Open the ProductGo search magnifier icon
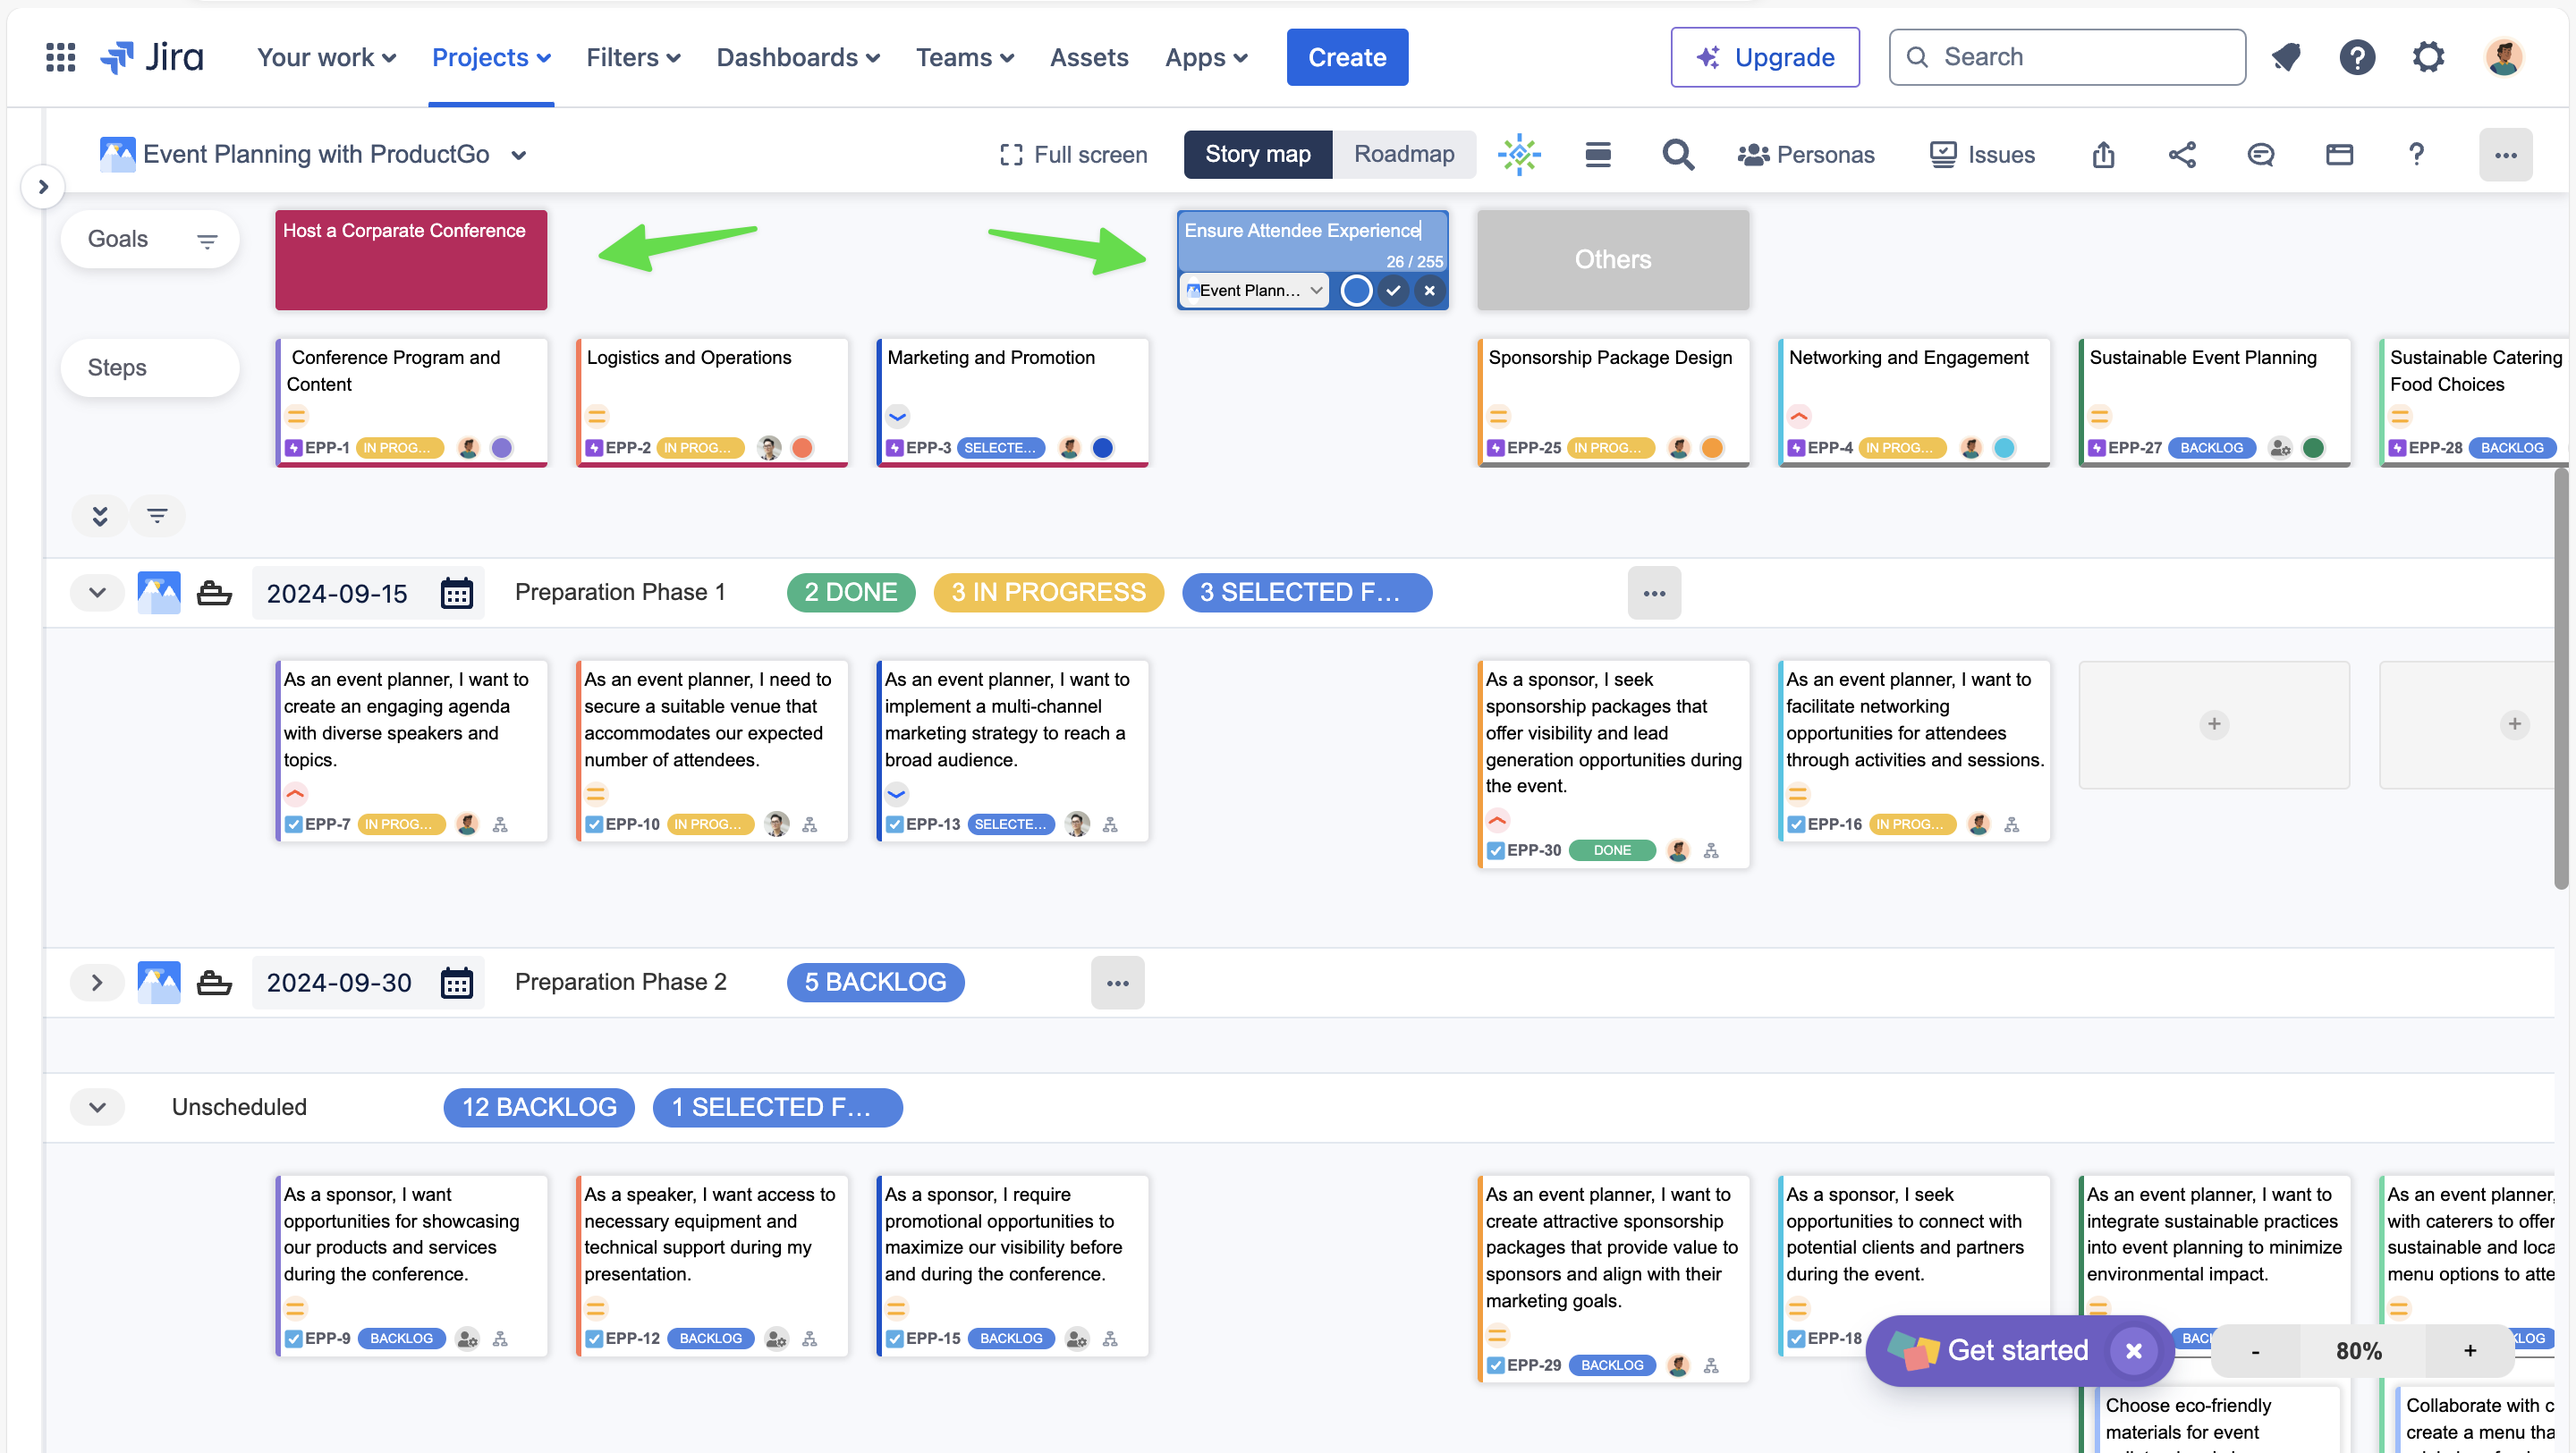2576x1453 pixels. coord(1677,154)
